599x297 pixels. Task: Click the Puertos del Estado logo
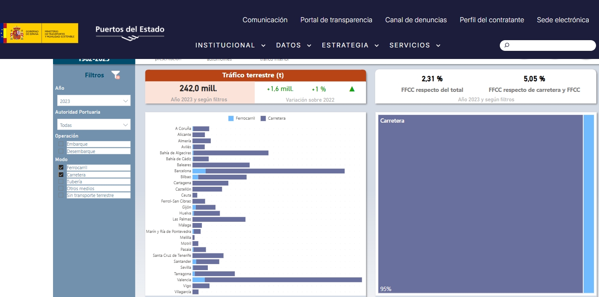[x=130, y=32]
